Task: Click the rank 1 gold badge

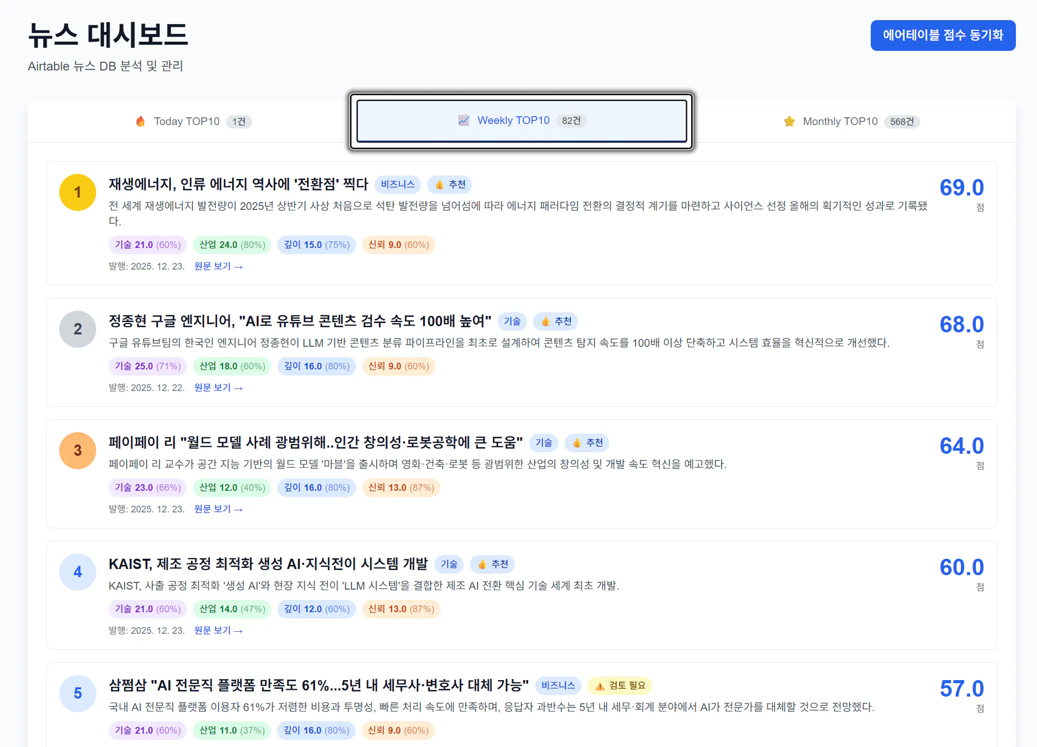Action: [78, 192]
